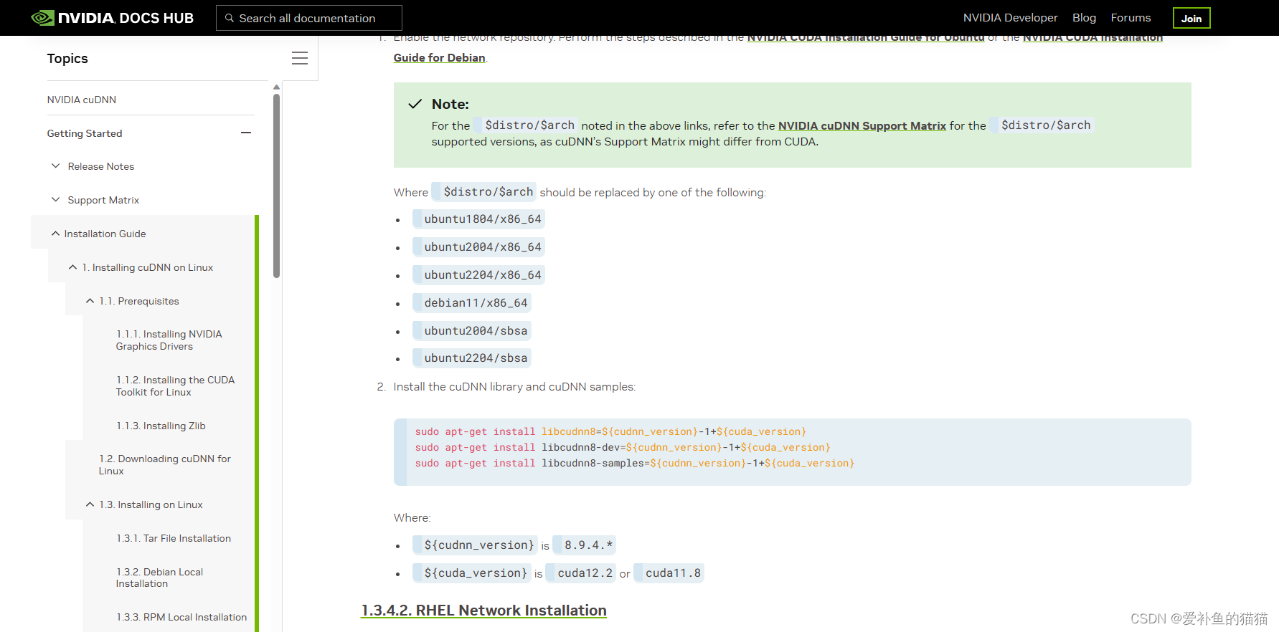Open 1.2. Downloading cuDNN for Linux
The height and width of the screenshot is (632, 1279).
pos(165,464)
